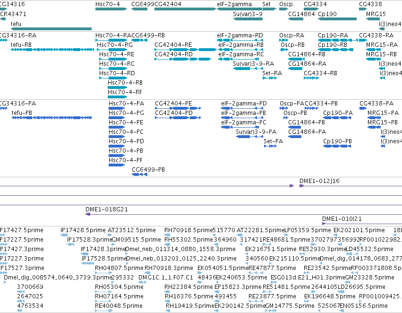
Task: Click transcript Hsc70-4-RG
Action: pyautogui.click(x=112, y=50)
